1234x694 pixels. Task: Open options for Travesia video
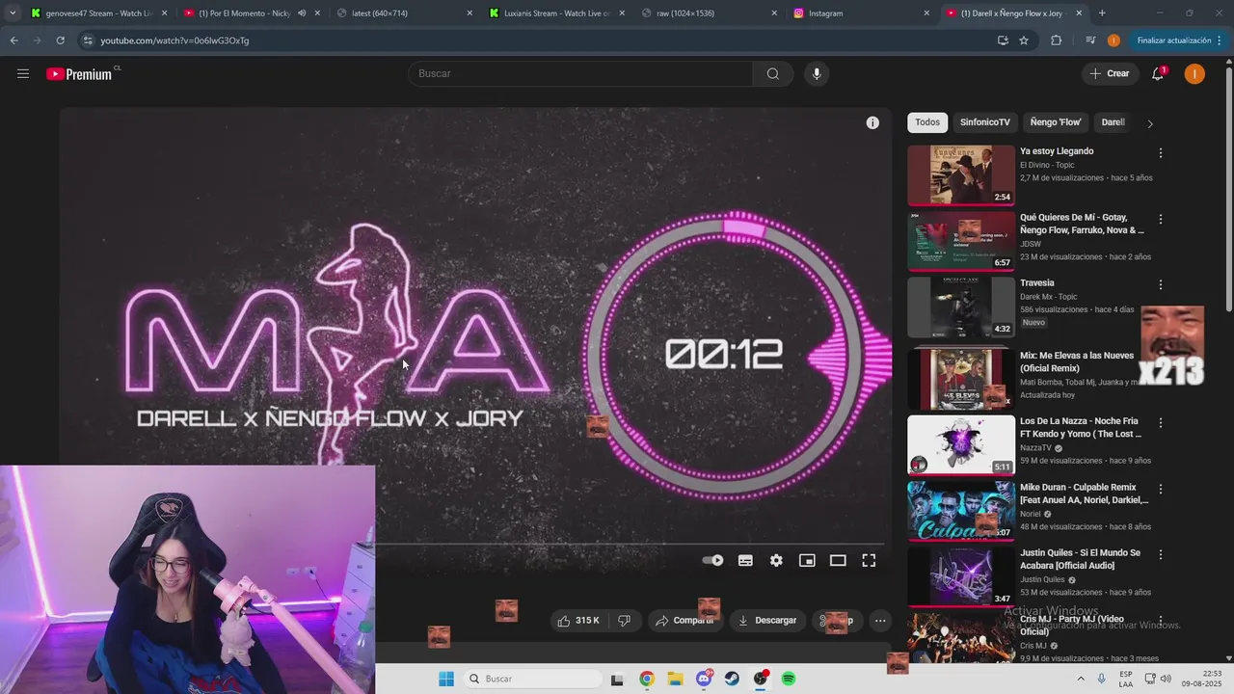tap(1161, 284)
